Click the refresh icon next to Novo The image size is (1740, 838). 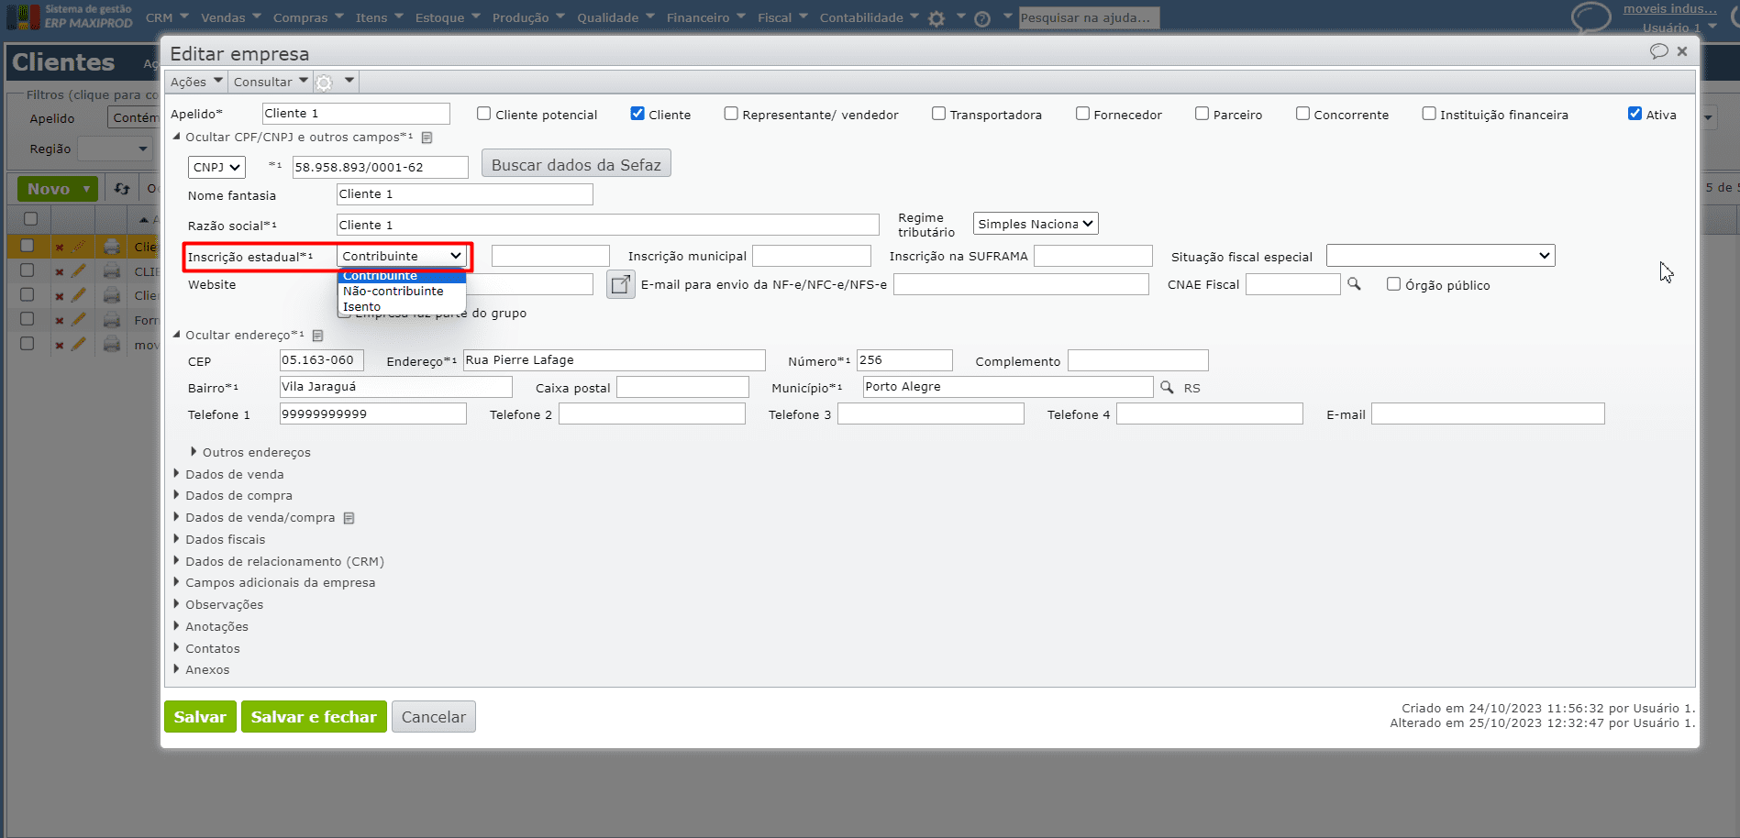(122, 189)
